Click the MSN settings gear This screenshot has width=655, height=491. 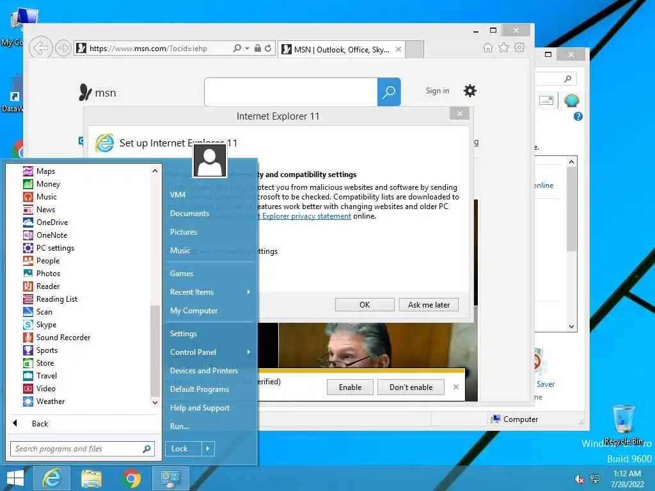[470, 91]
